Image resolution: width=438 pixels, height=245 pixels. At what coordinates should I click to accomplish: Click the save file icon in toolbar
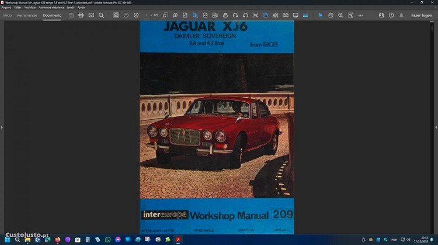tap(71, 15)
